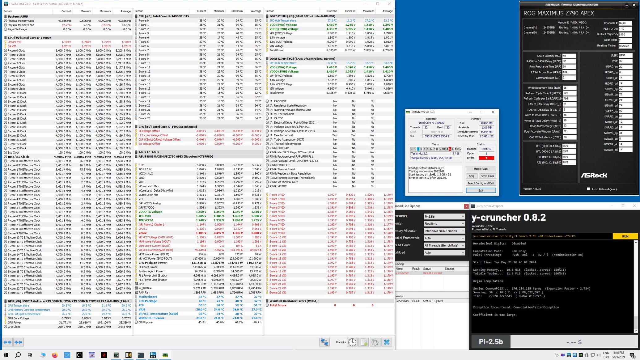The width and height of the screenshot is (640, 360).
Task: Click TestMem5 title bar RAM icon
Action: pyautogui.click(x=408, y=112)
